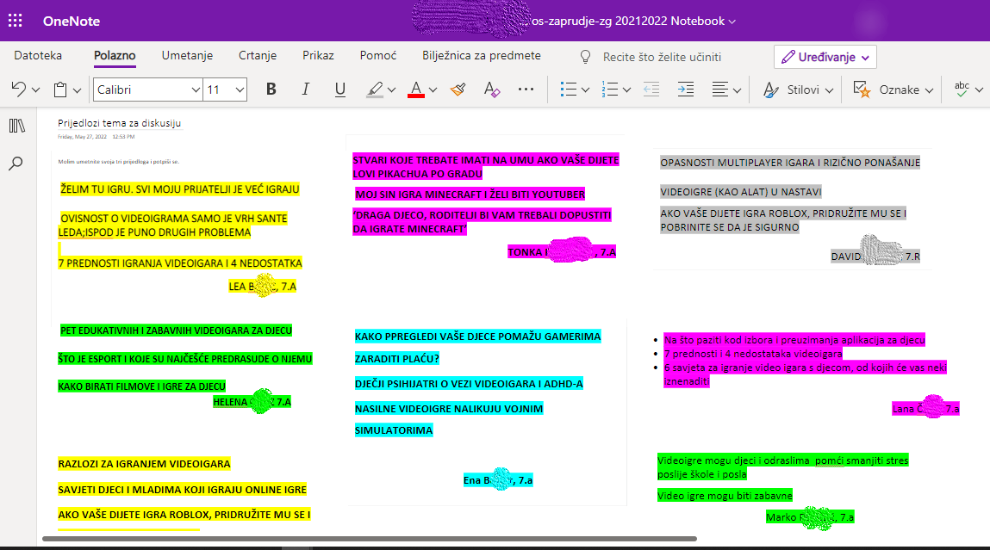This screenshot has height=550, width=990.
Task: Switch to the Crtanje tab
Action: pos(258,55)
